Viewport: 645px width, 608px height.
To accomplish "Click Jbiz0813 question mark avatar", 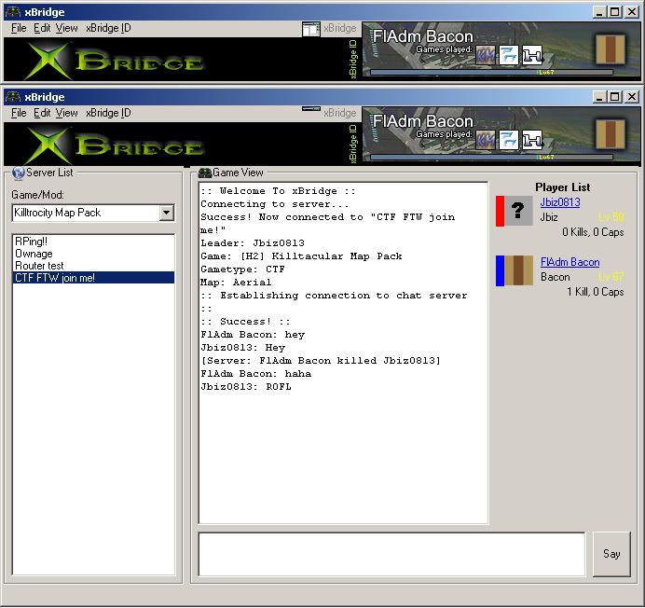I will tap(519, 211).
